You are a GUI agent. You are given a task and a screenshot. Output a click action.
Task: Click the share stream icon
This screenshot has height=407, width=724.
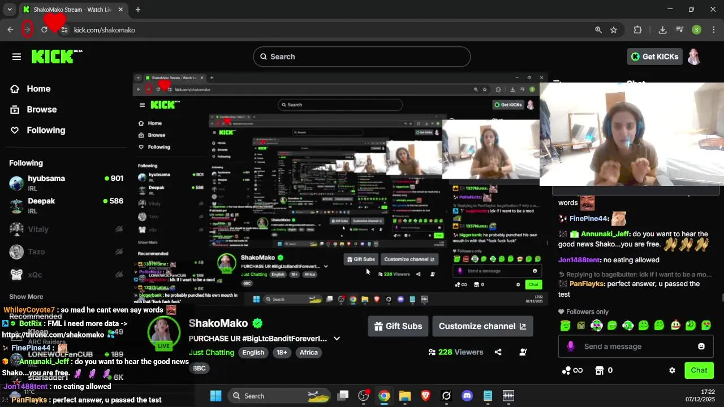click(x=498, y=352)
